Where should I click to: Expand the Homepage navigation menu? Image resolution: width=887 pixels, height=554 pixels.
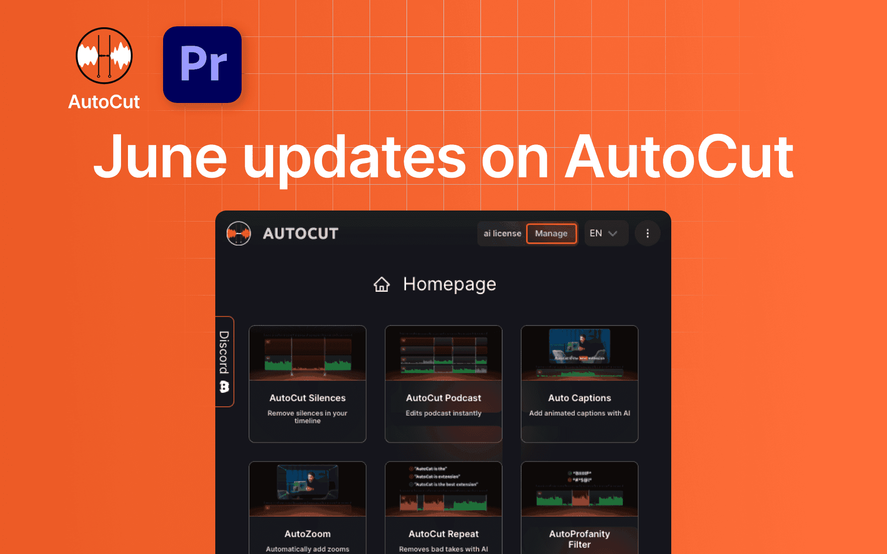[x=447, y=287]
